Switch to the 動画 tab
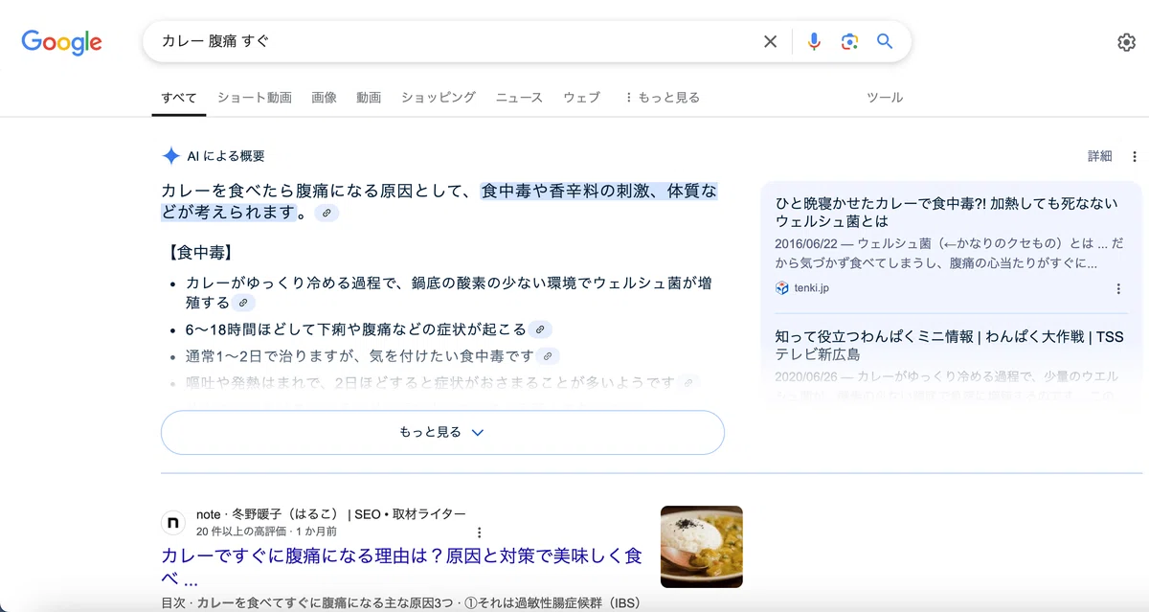 [369, 98]
